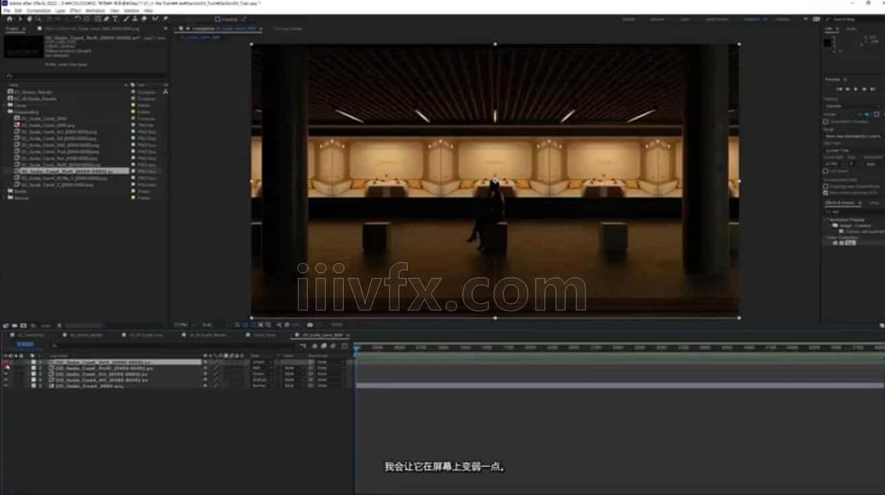Switch to the Small Screen workspace
The image size is (885, 495).
point(715,20)
